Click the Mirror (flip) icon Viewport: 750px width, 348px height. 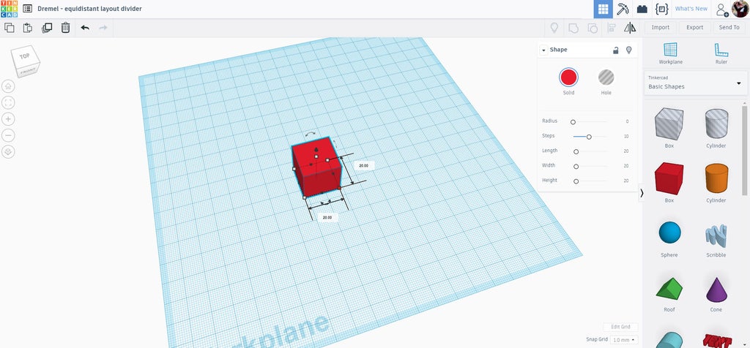pos(630,28)
